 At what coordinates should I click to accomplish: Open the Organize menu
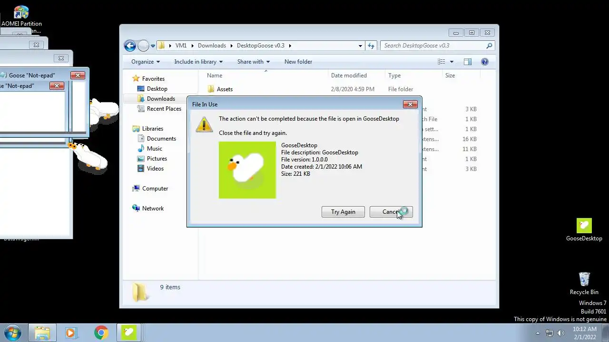(x=146, y=62)
